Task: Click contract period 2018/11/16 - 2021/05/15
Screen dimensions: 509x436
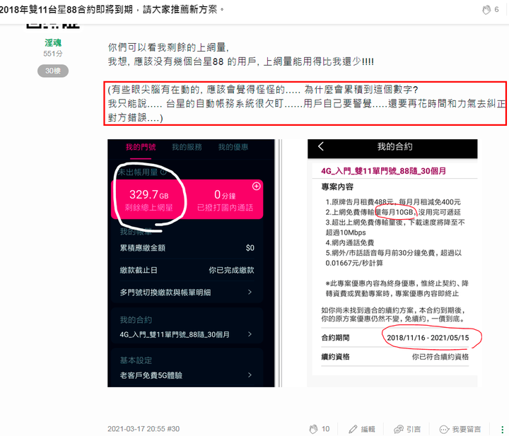Action: pyautogui.click(x=428, y=338)
